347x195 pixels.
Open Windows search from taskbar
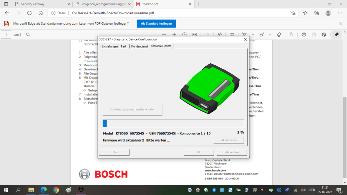pos(18,190)
